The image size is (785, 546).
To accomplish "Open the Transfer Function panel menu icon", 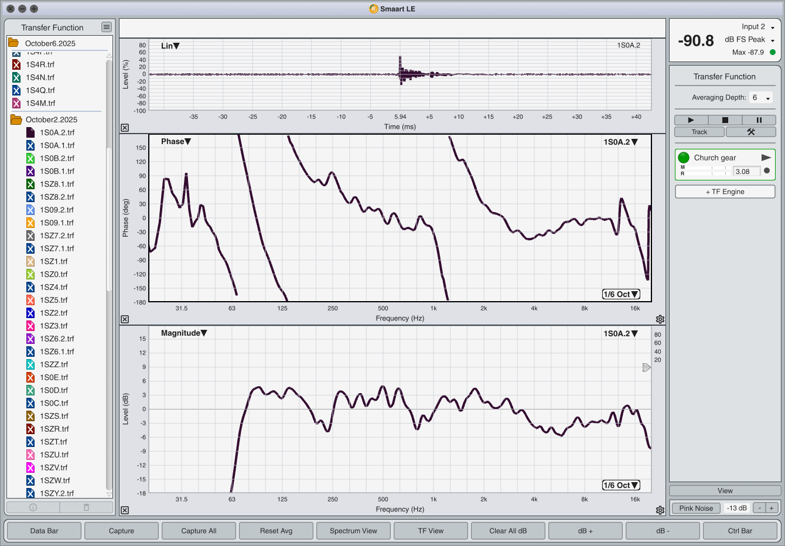I will point(106,27).
